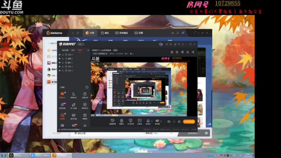Image resolution: width=281 pixels, height=158 pixels.
Task: Expand the WeGame server region chevron
Action: tap(171, 133)
